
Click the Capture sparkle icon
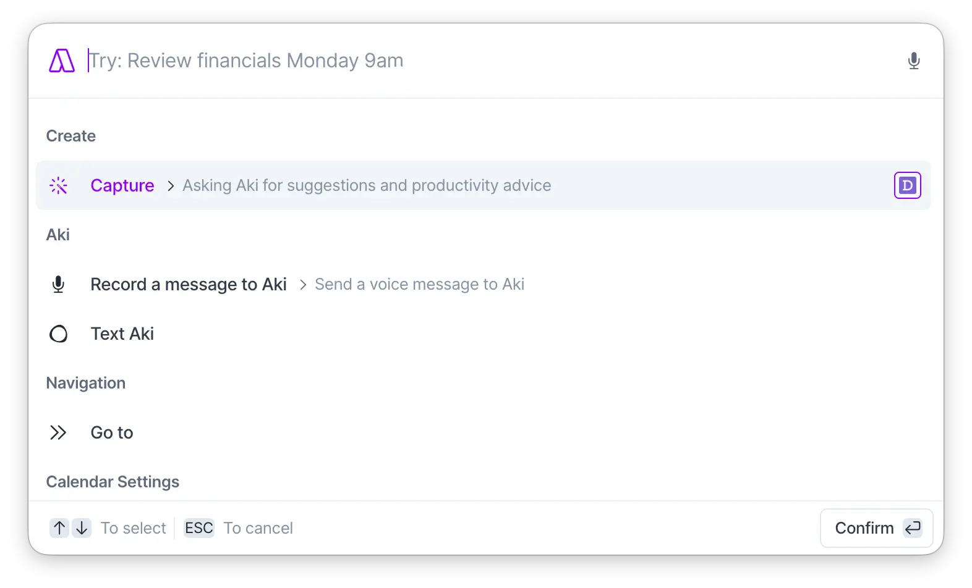pos(59,185)
